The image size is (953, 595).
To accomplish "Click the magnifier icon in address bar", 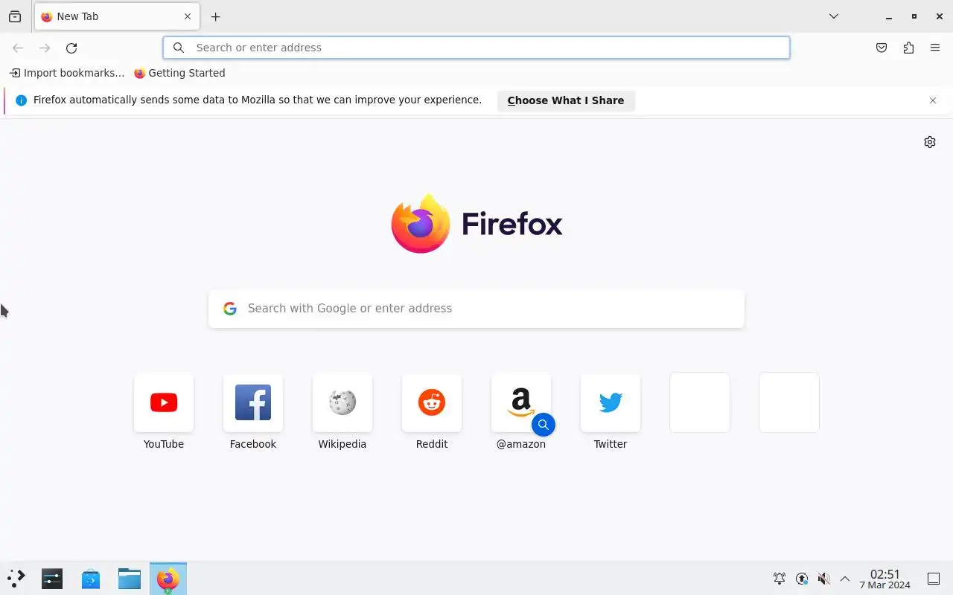I will [x=179, y=48].
